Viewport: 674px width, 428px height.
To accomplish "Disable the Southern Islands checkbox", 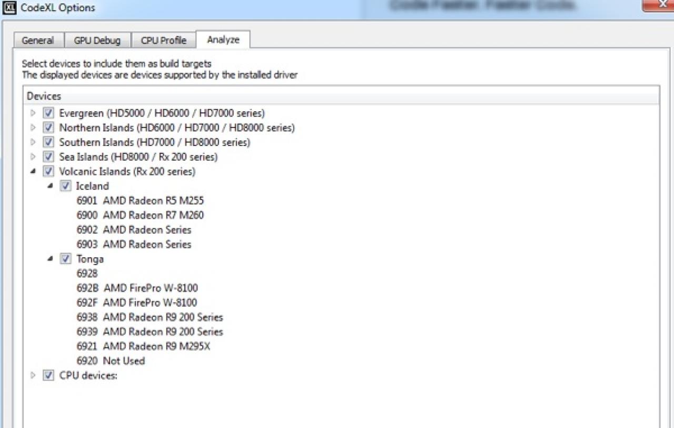I will pos(48,142).
